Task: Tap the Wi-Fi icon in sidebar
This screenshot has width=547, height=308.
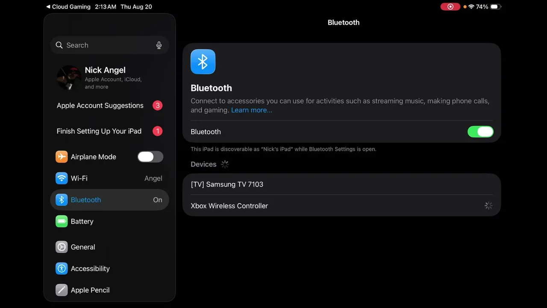Action: tap(62, 178)
